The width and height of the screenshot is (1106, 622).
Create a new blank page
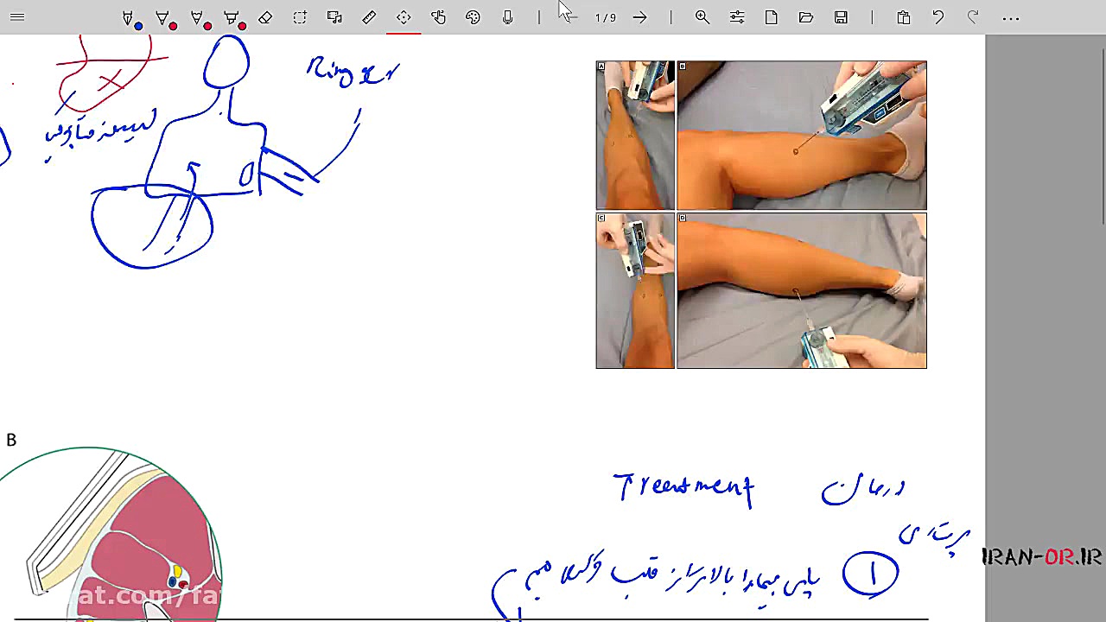coord(772,18)
